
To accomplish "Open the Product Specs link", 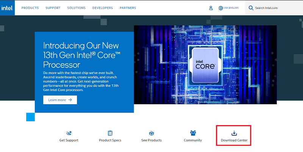I will point(110,140).
